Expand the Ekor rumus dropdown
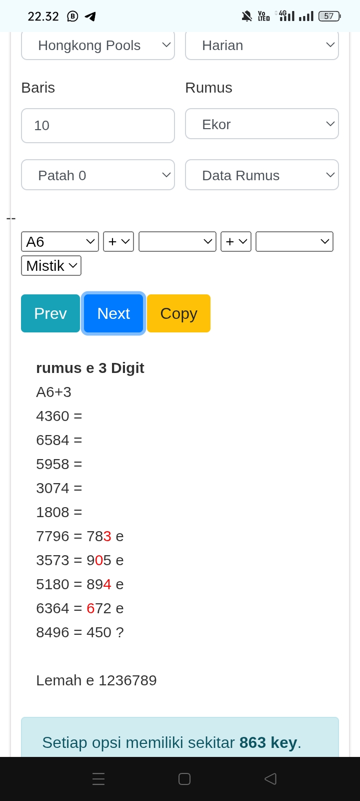This screenshot has height=801, width=360. pyautogui.click(x=262, y=124)
